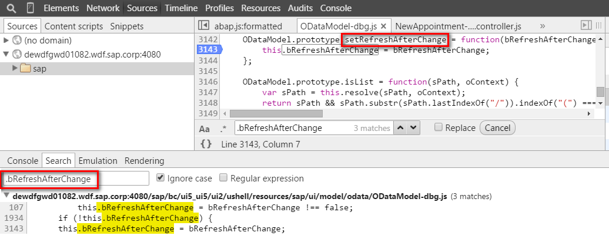Click the editor horizontal scrollbar thumb
609x249 pixels.
pyautogui.click(x=276, y=114)
